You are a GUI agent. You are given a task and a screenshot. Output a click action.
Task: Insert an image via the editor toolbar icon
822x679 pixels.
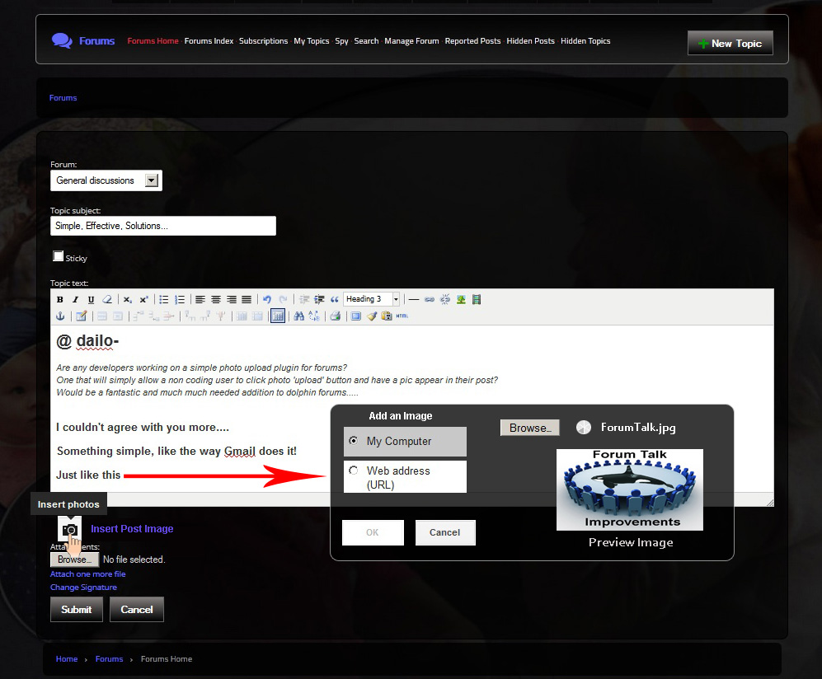[x=462, y=299]
